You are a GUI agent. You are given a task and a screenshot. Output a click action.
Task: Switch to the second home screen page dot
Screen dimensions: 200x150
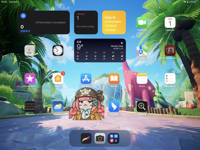click(x=101, y=124)
